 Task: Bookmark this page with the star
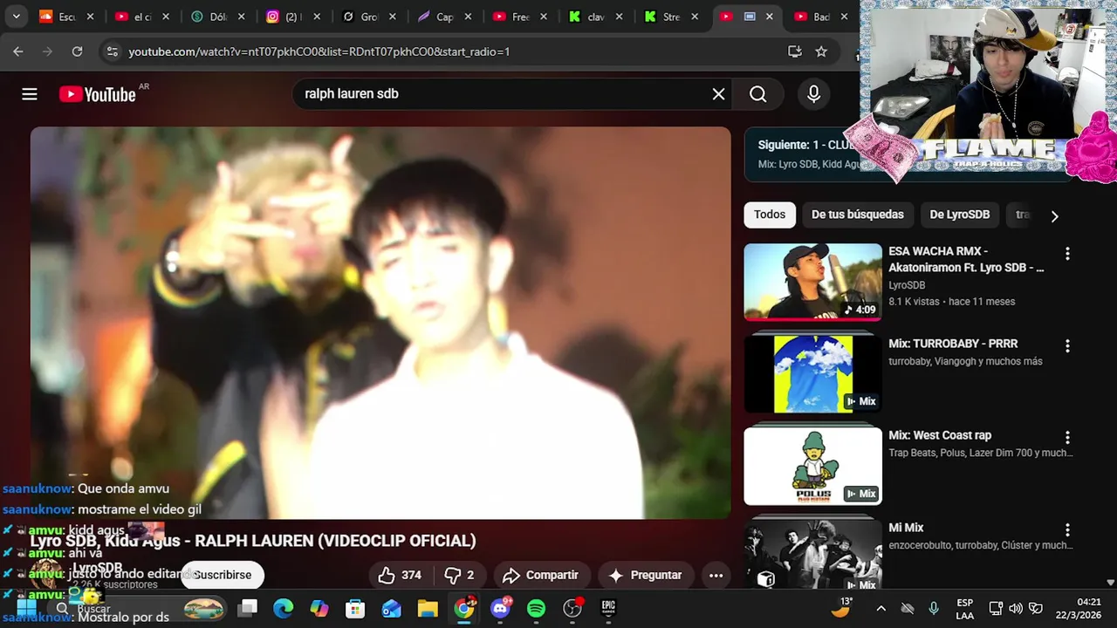pos(820,51)
